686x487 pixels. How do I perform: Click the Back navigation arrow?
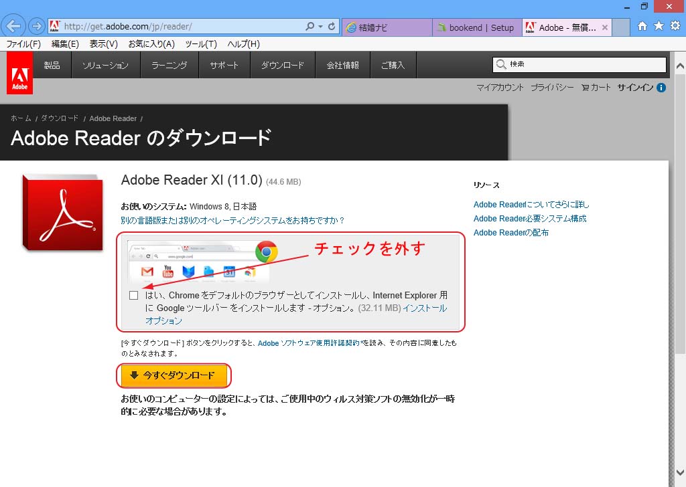point(13,25)
